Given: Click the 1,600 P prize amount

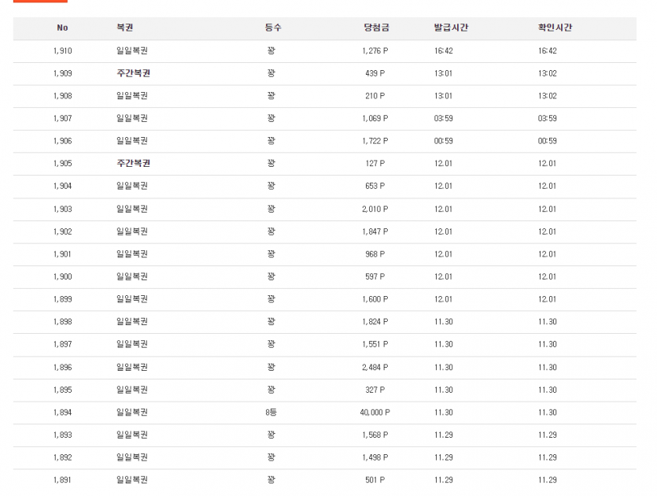Looking at the screenshot, I should pos(375,299).
